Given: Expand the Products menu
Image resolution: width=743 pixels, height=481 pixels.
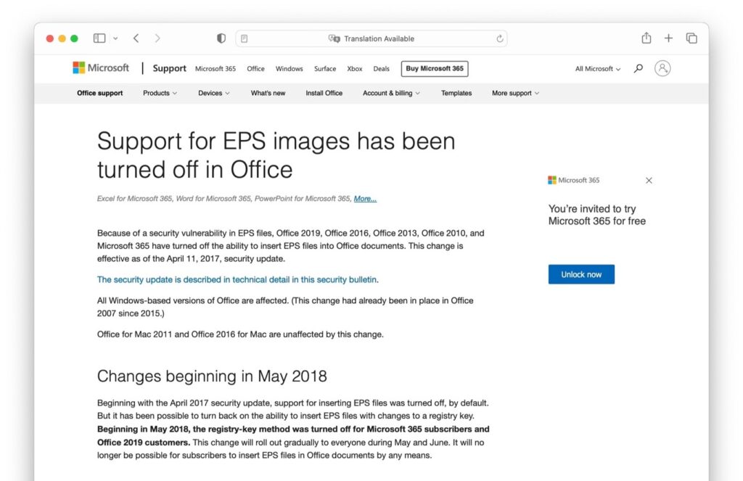Looking at the screenshot, I should [x=160, y=93].
